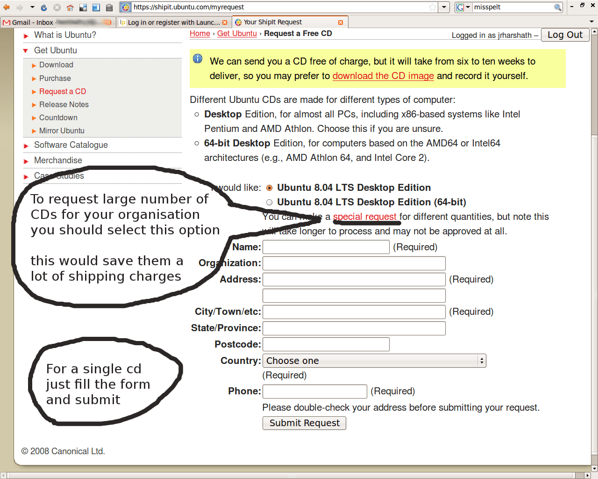Click the grey box toolbar icon
Image resolution: width=598 pixels, height=479 pixels.
[109, 7]
